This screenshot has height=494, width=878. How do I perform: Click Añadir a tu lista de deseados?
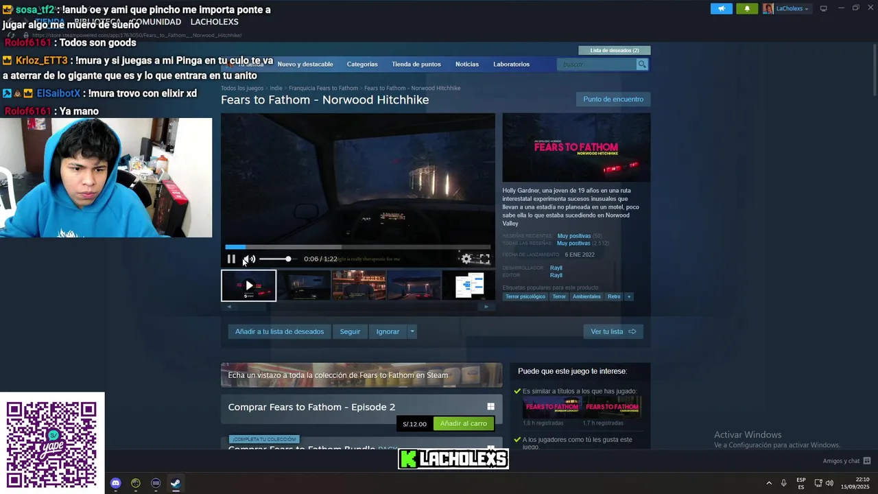point(279,331)
